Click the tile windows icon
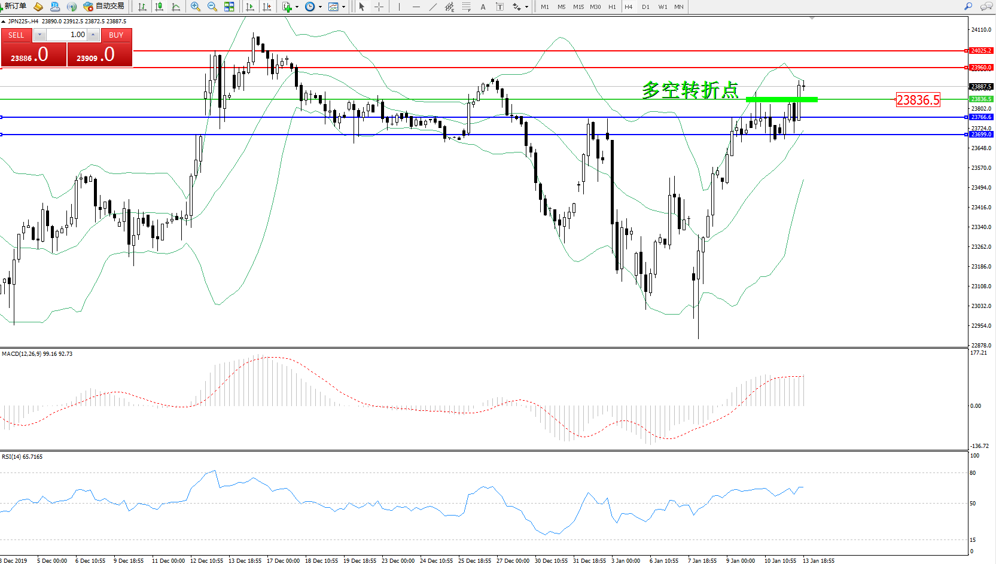 pyautogui.click(x=229, y=7)
